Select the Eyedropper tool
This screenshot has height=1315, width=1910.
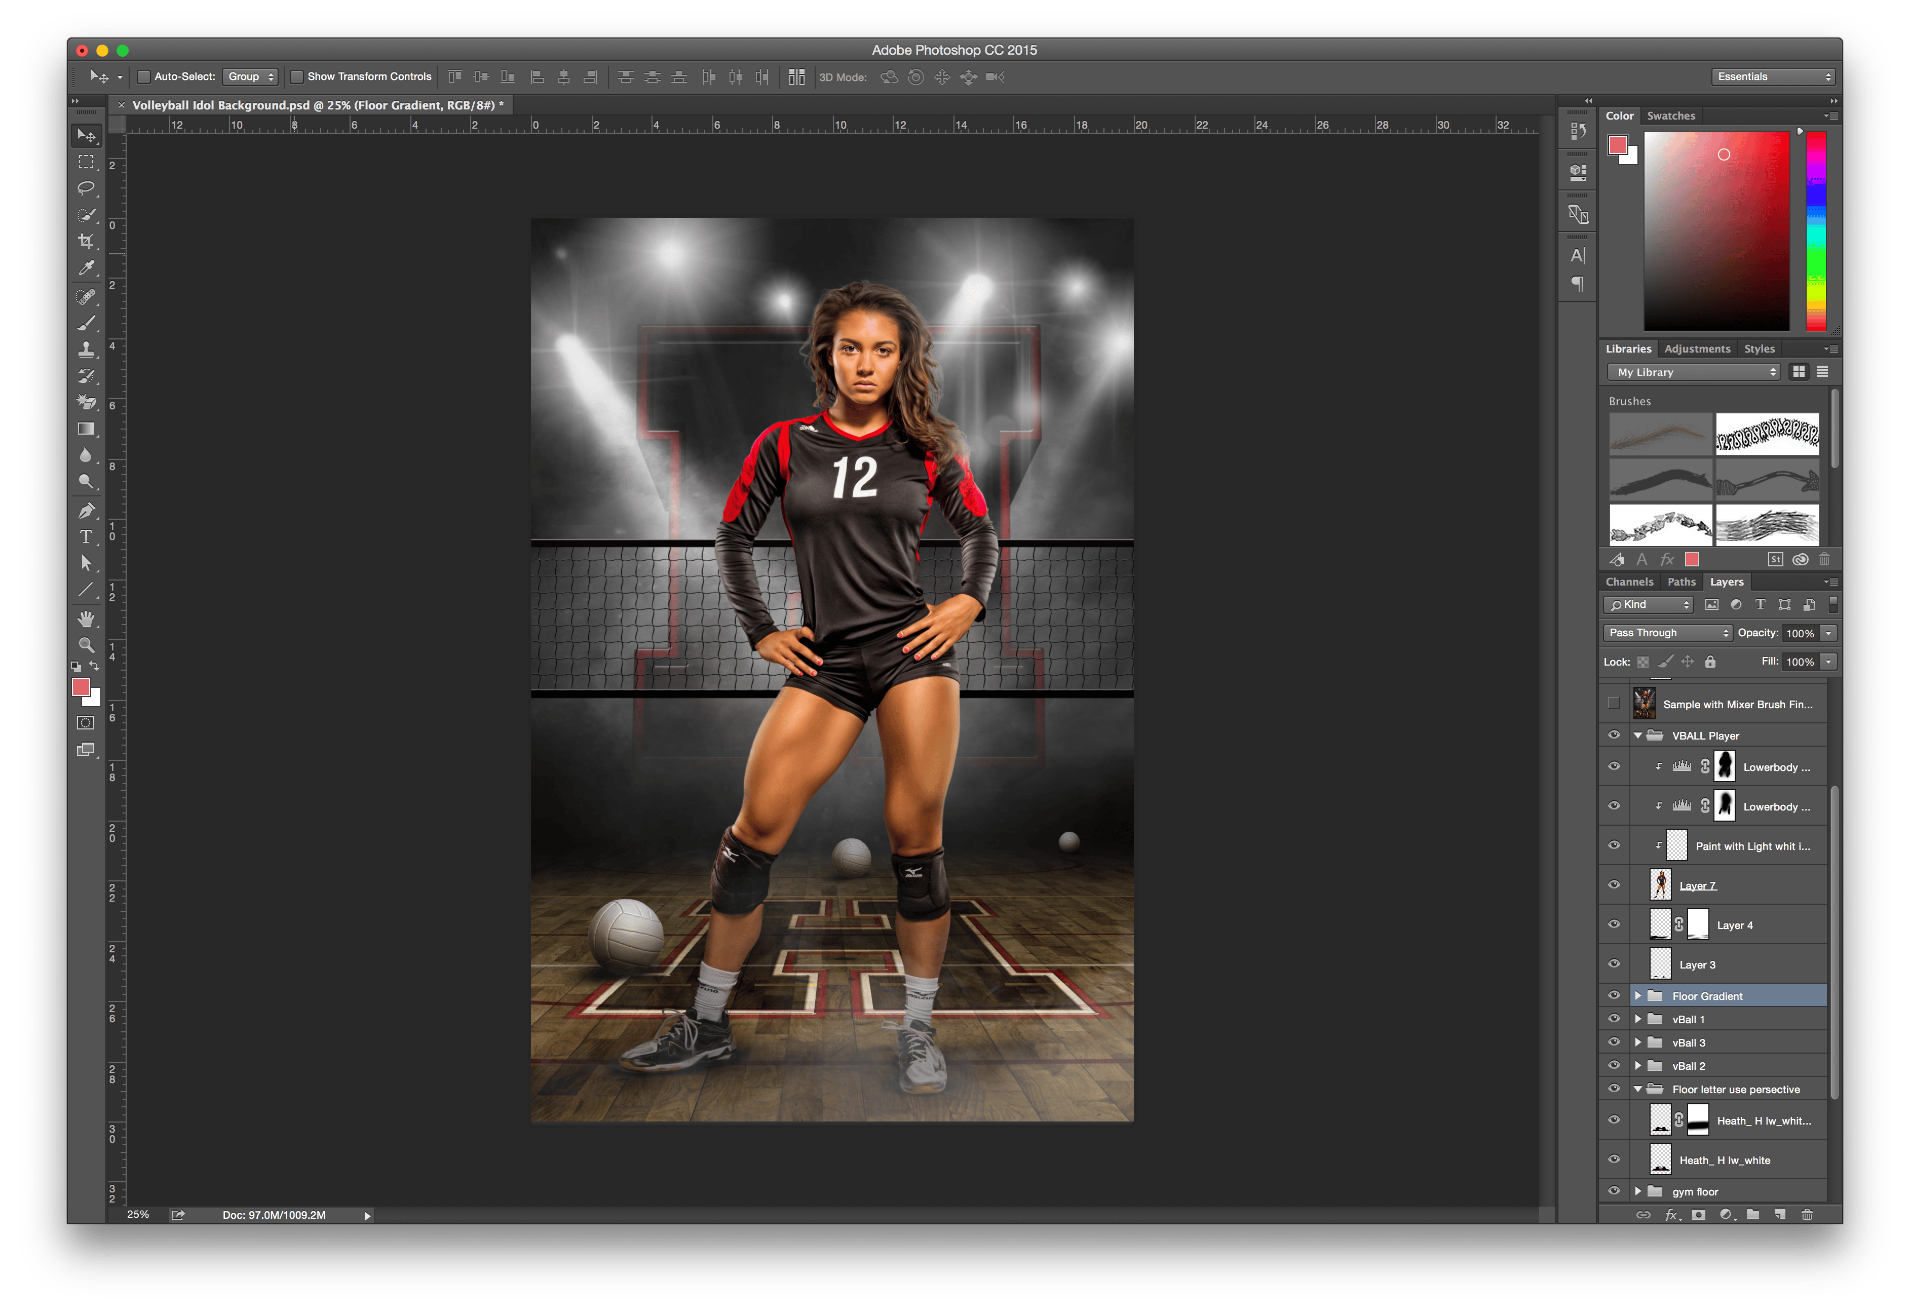86,268
